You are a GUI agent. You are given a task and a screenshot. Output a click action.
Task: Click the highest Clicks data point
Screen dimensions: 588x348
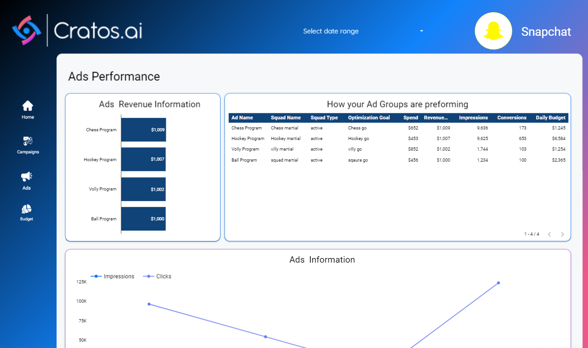point(498,283)
